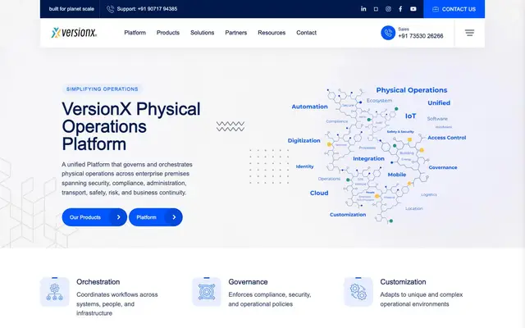Click the arrow on Platform button
The height and width of the screenshot is (328, 525).
(174, 217)
